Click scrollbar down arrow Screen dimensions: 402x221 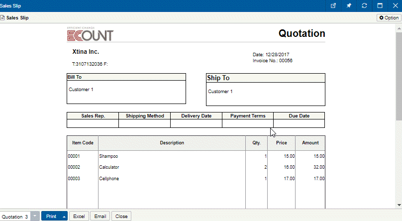(x=399, y=205)
